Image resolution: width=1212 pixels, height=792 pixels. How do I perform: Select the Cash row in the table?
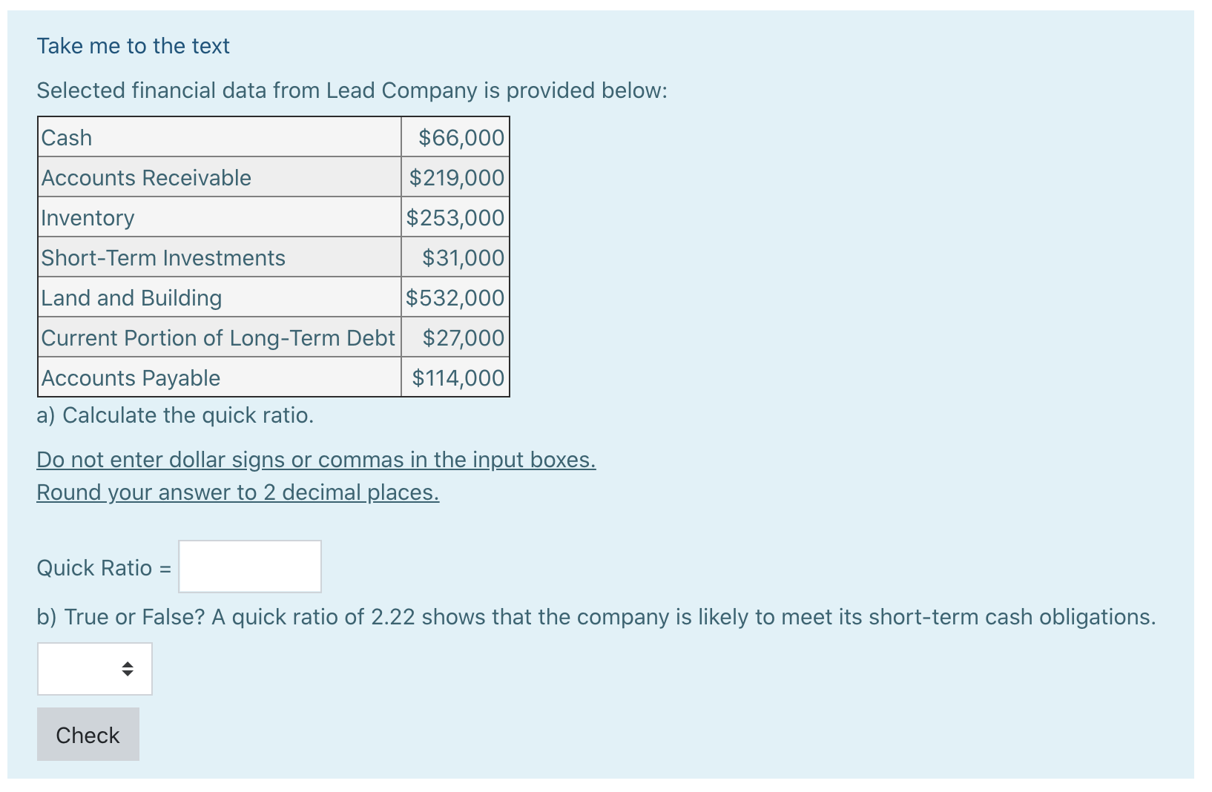[x=66, y=137]
